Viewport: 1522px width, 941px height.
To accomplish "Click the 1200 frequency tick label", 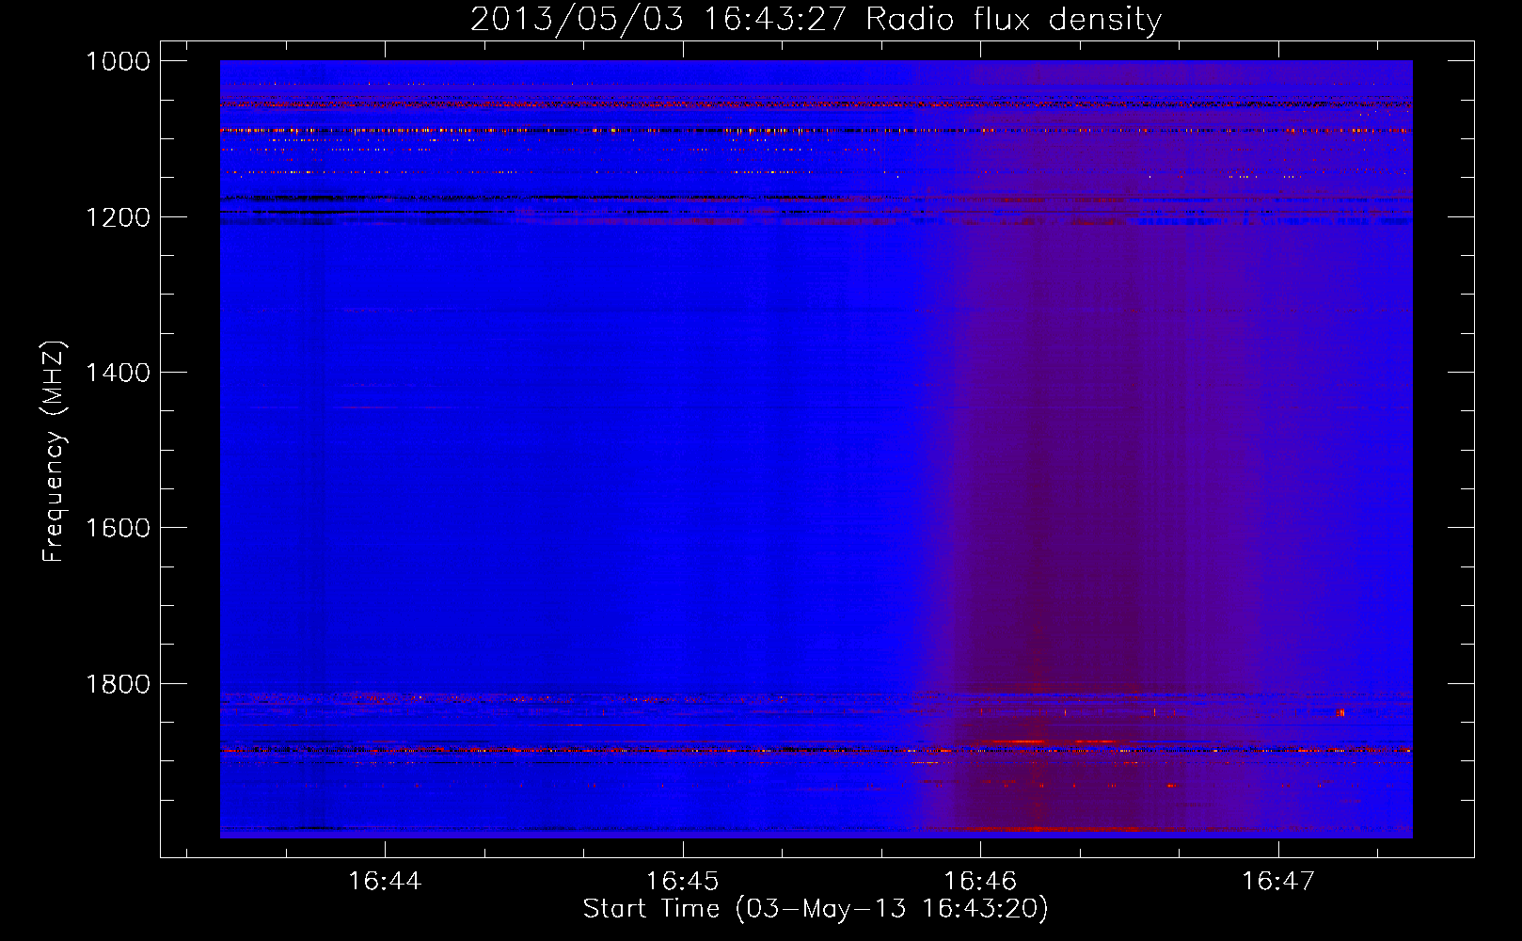I will tap(119, 217).
